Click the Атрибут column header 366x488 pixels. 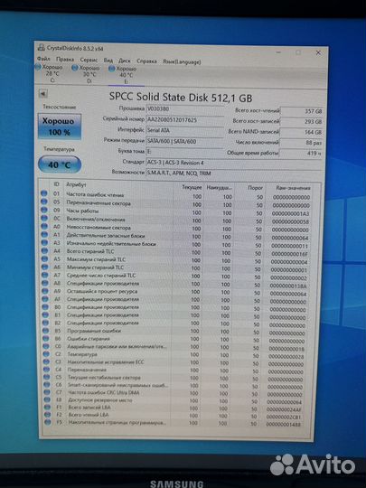76,184
